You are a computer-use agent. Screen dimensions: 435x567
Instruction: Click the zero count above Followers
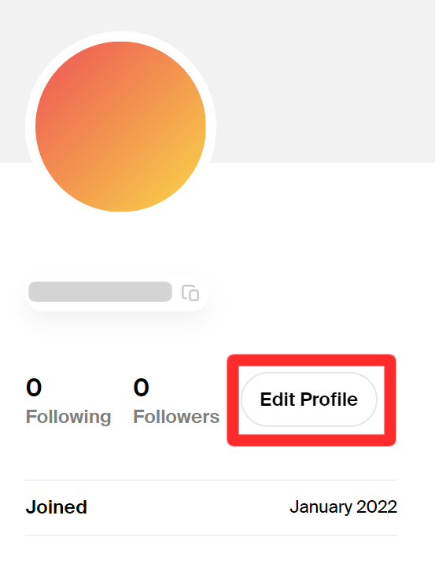[141, 387]
